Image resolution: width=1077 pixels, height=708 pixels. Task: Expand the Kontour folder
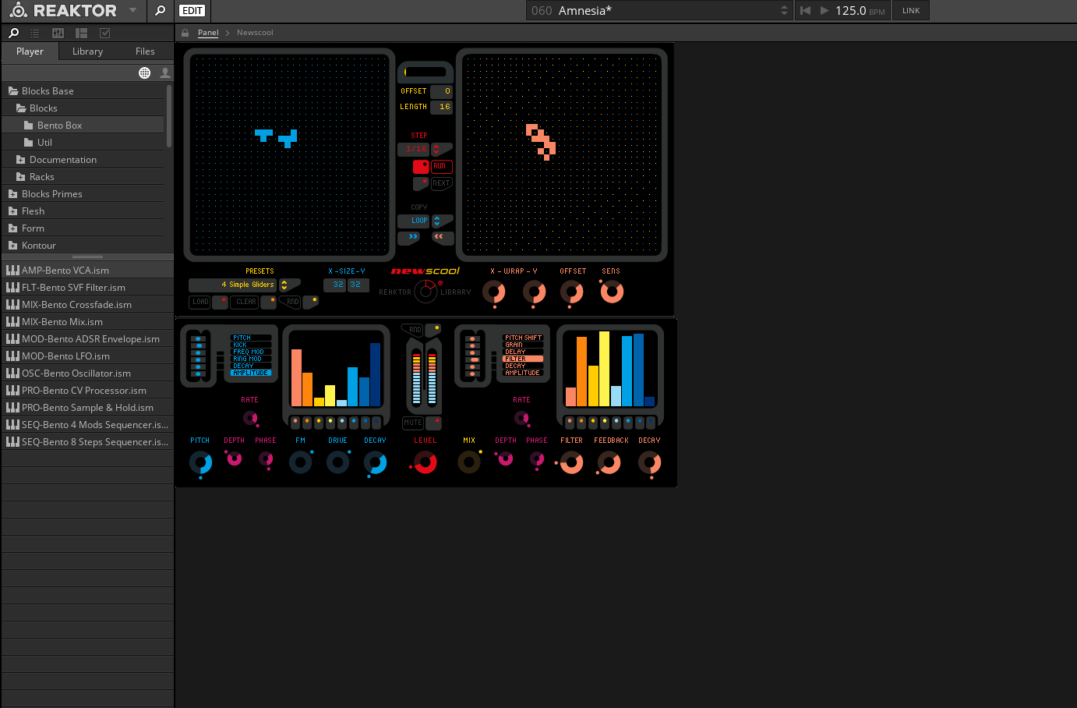click(83, 246)
